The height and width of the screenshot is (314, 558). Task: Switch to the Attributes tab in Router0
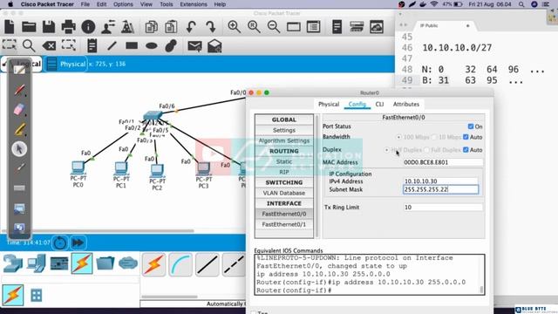tap(406, 105)
